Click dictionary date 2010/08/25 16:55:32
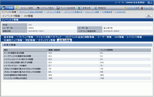Screen dimensions: 154x97 pyautogui.click(x=111, y=31)
